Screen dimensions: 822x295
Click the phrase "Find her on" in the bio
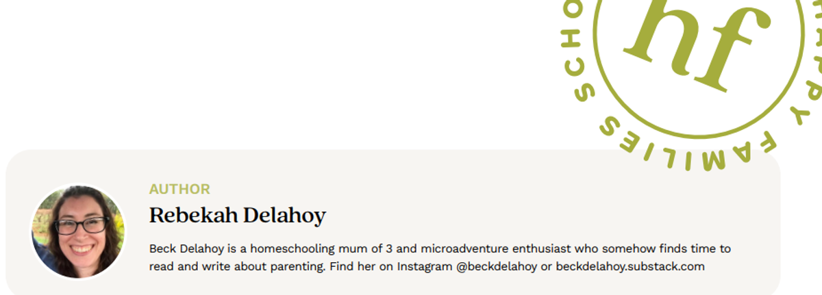coord(360,266)
